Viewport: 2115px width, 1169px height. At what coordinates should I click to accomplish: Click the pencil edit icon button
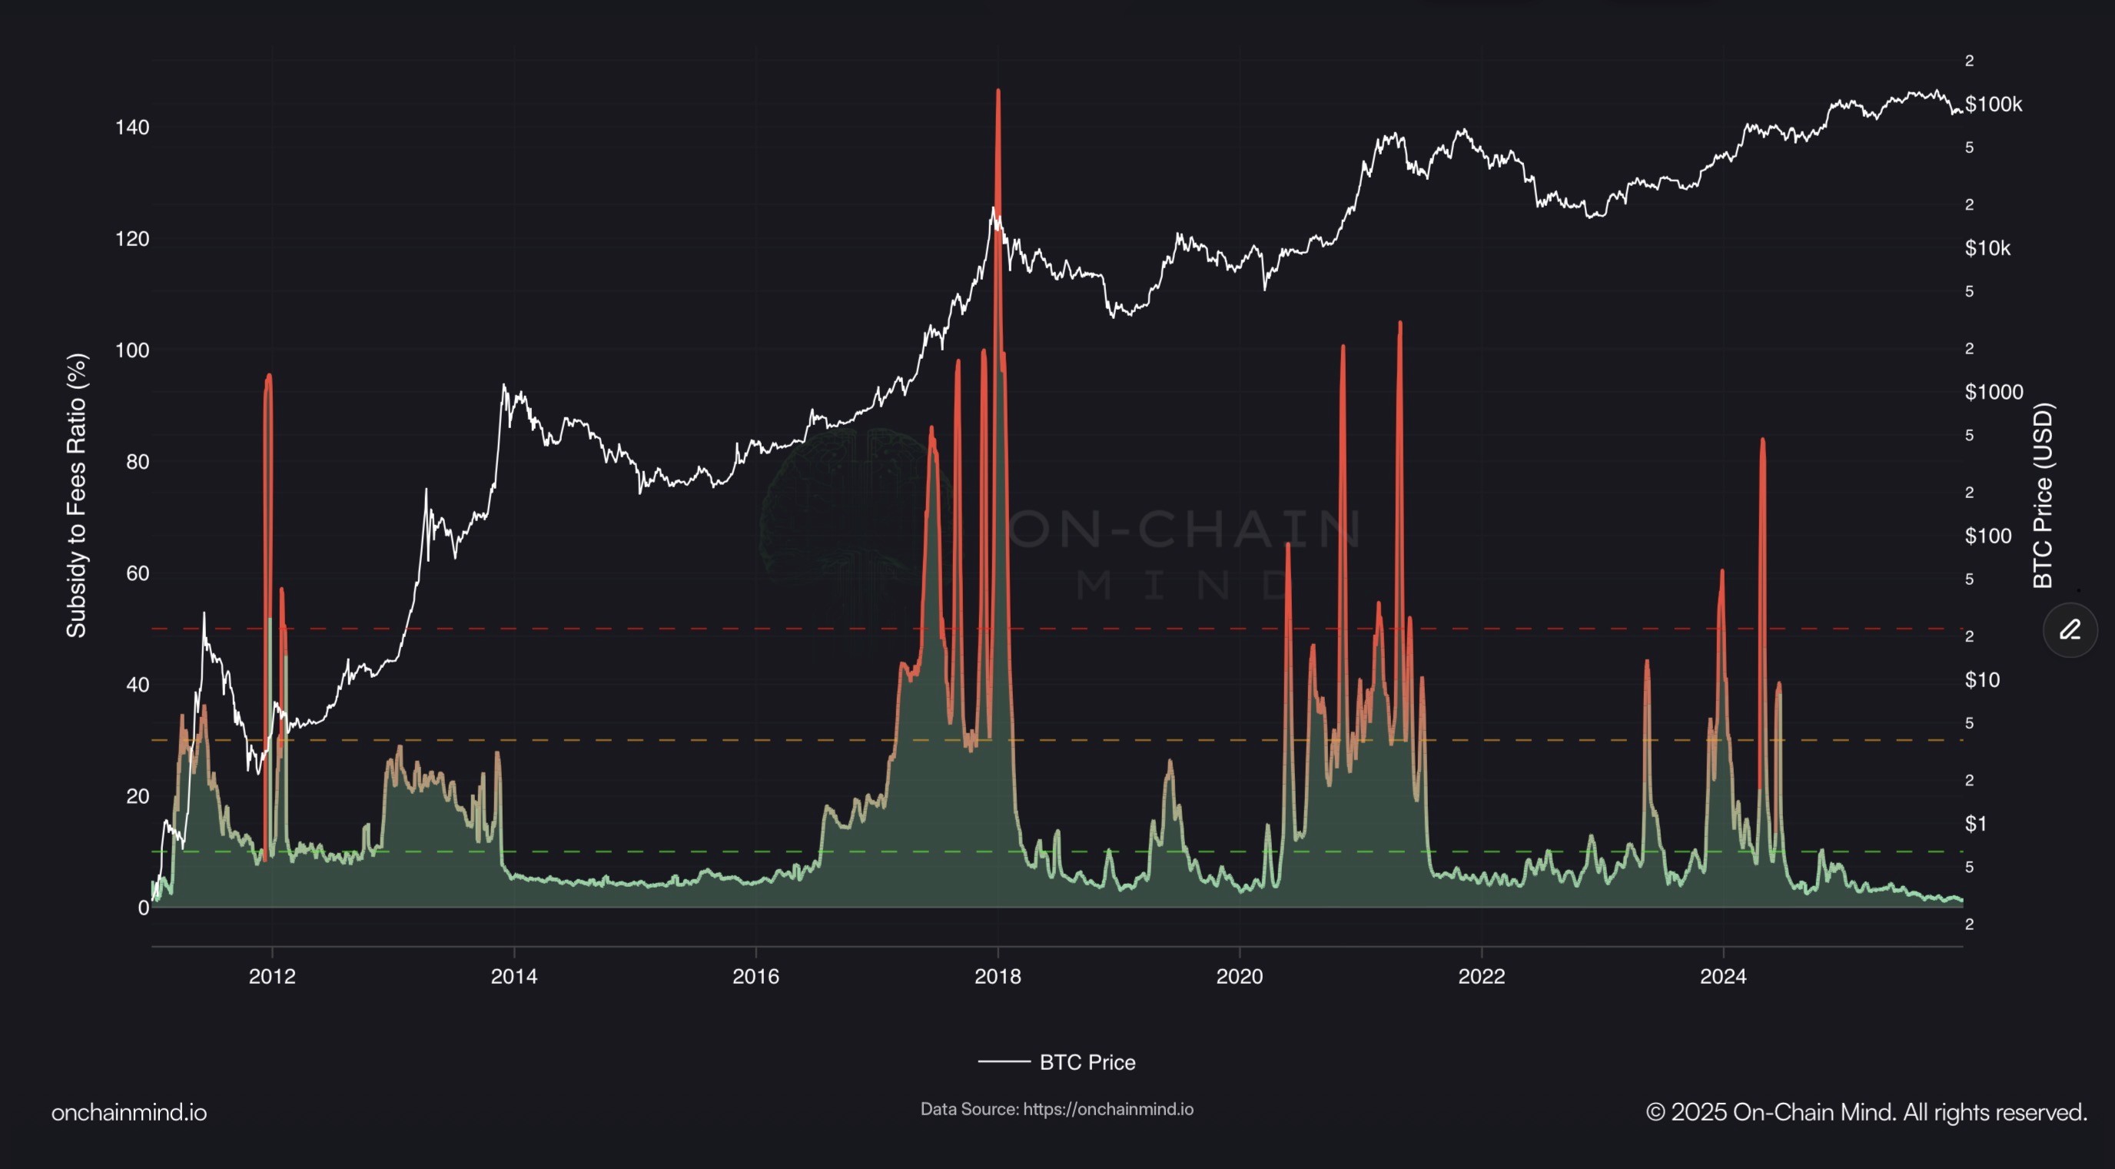click(2070, 629)
